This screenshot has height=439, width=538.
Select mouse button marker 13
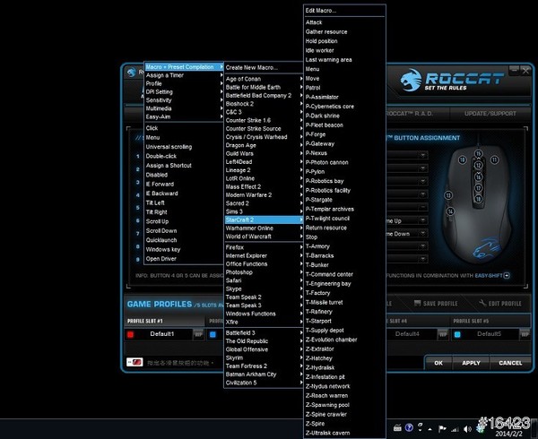tap(448, 195)
